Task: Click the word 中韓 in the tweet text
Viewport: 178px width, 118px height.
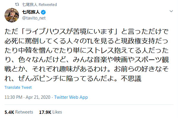Action: pos(25,50)
